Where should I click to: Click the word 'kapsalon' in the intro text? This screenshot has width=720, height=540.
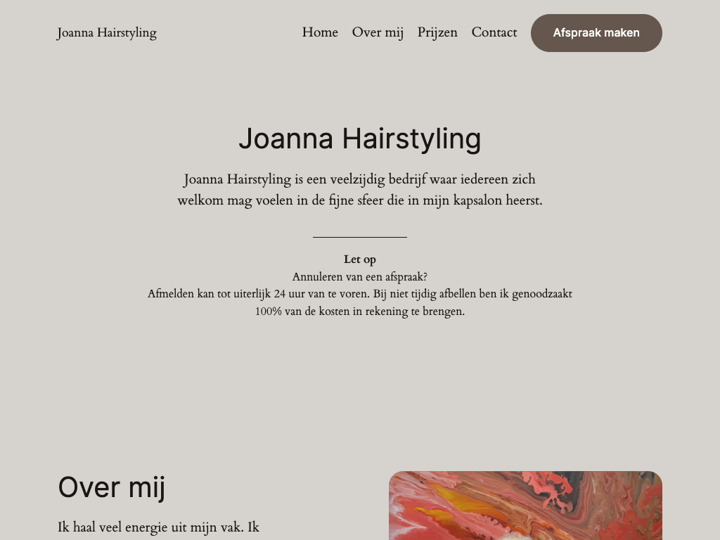[477, 200]
